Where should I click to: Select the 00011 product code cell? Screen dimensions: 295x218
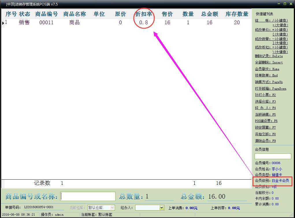click(x=47, y=22)
